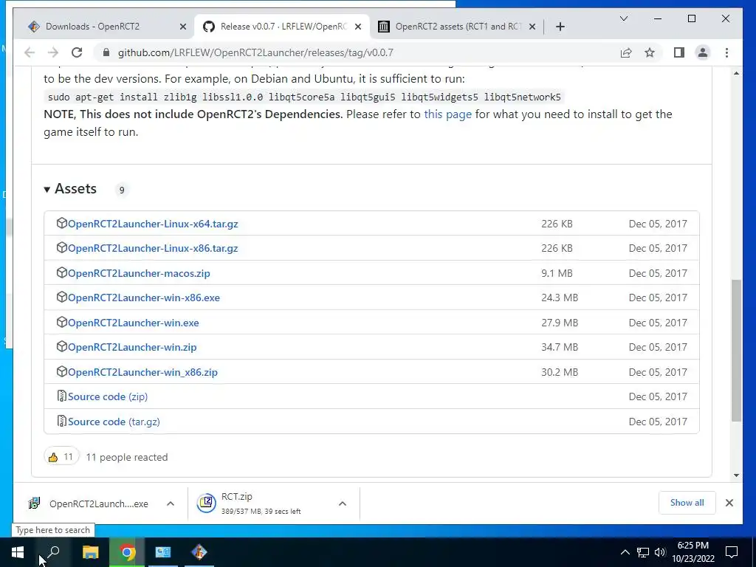Click the '27.9 MB' size of win.exe
Screen dimensions: 756x567
pos(560,323)
